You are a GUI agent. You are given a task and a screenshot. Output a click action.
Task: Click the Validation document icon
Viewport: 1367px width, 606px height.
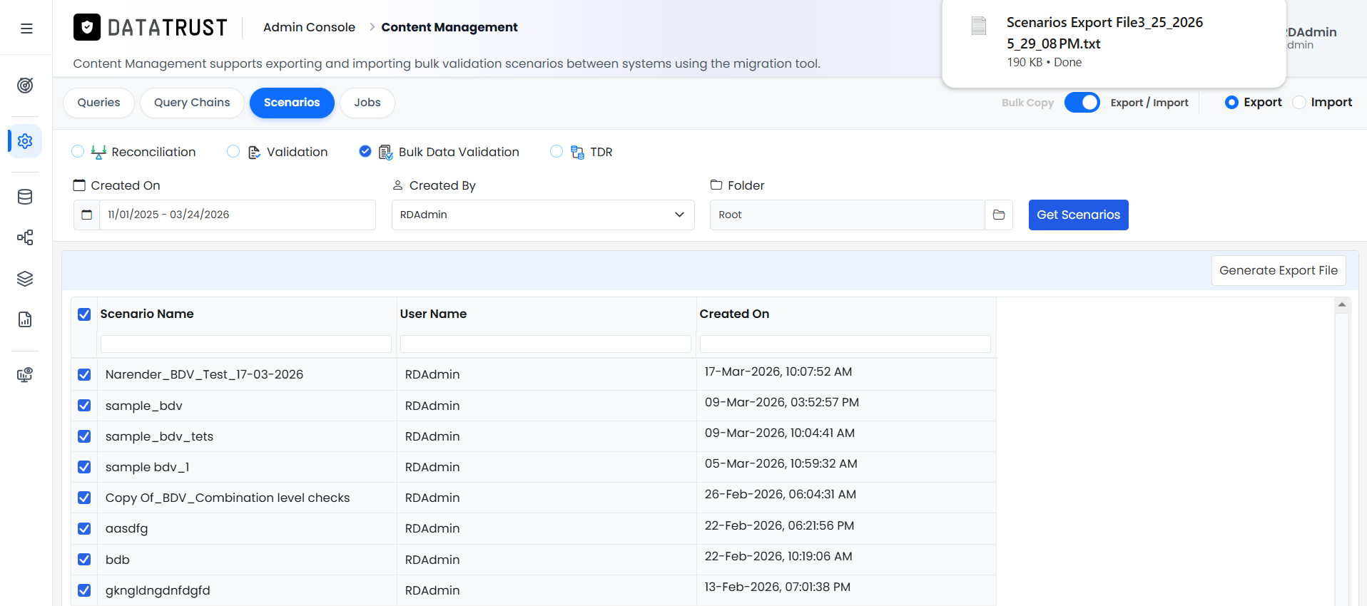(x=254, y=152)
